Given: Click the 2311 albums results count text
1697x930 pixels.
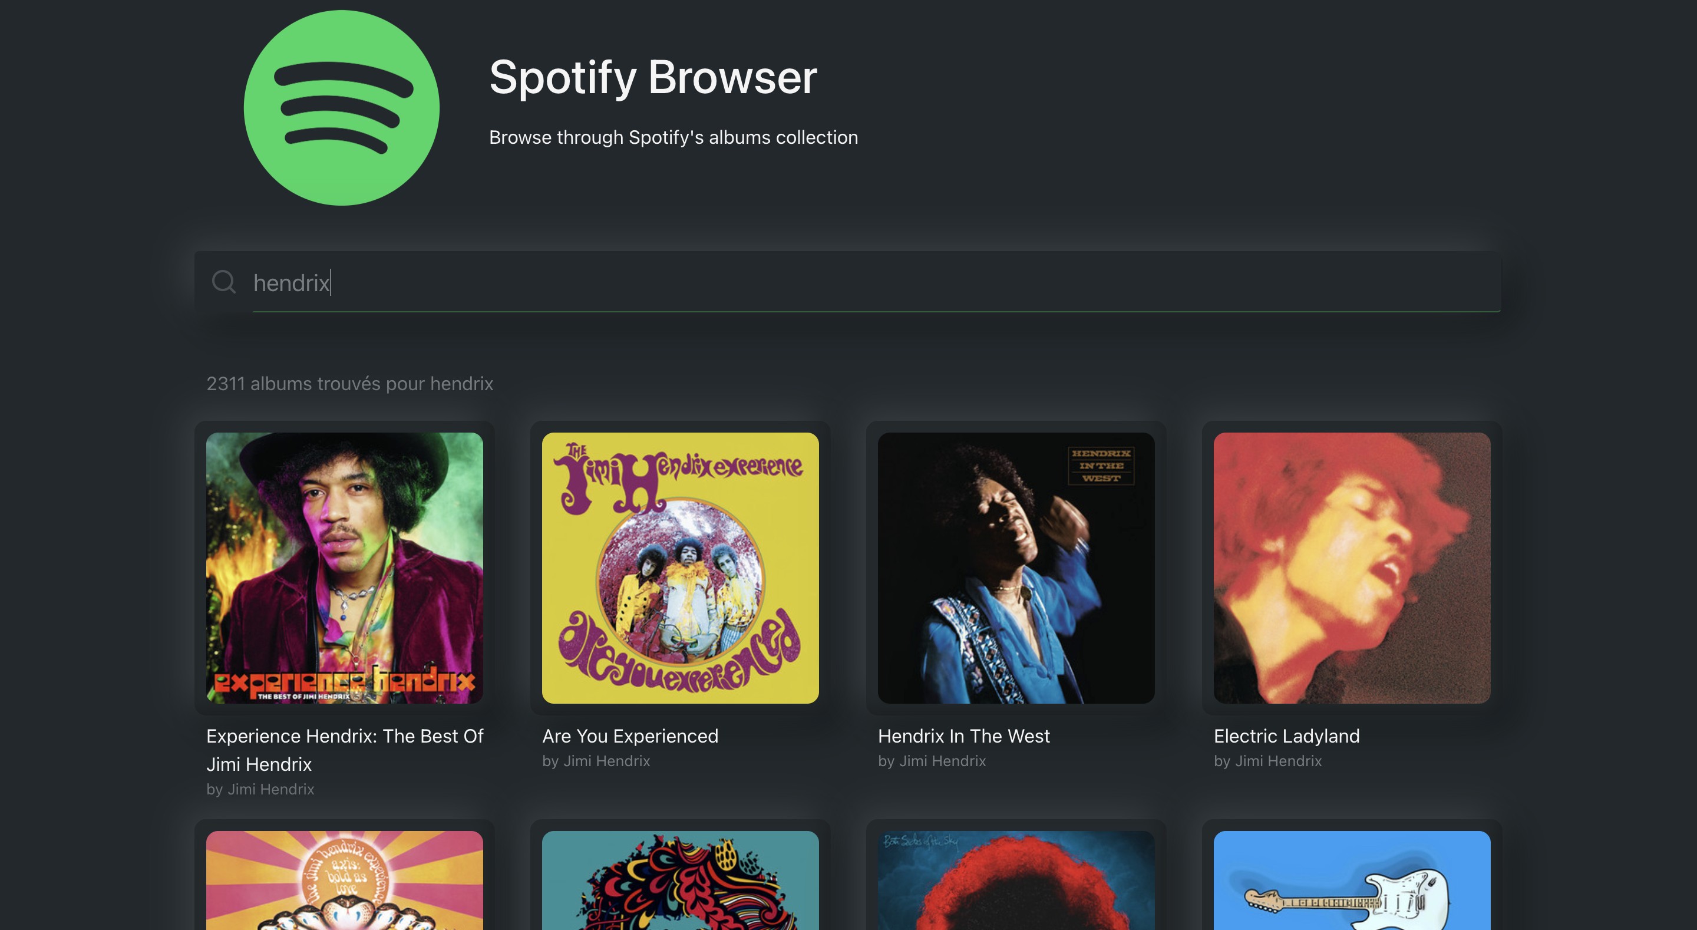Looking at the screenshot, I should [x=350, y=383].
